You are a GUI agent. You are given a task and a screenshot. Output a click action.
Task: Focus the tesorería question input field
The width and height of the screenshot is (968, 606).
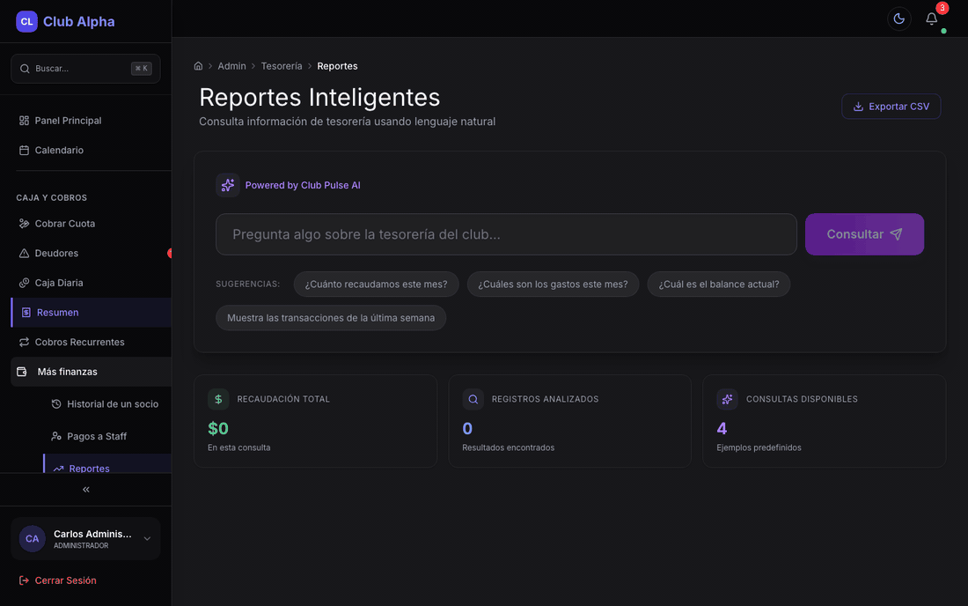[506, 234]
